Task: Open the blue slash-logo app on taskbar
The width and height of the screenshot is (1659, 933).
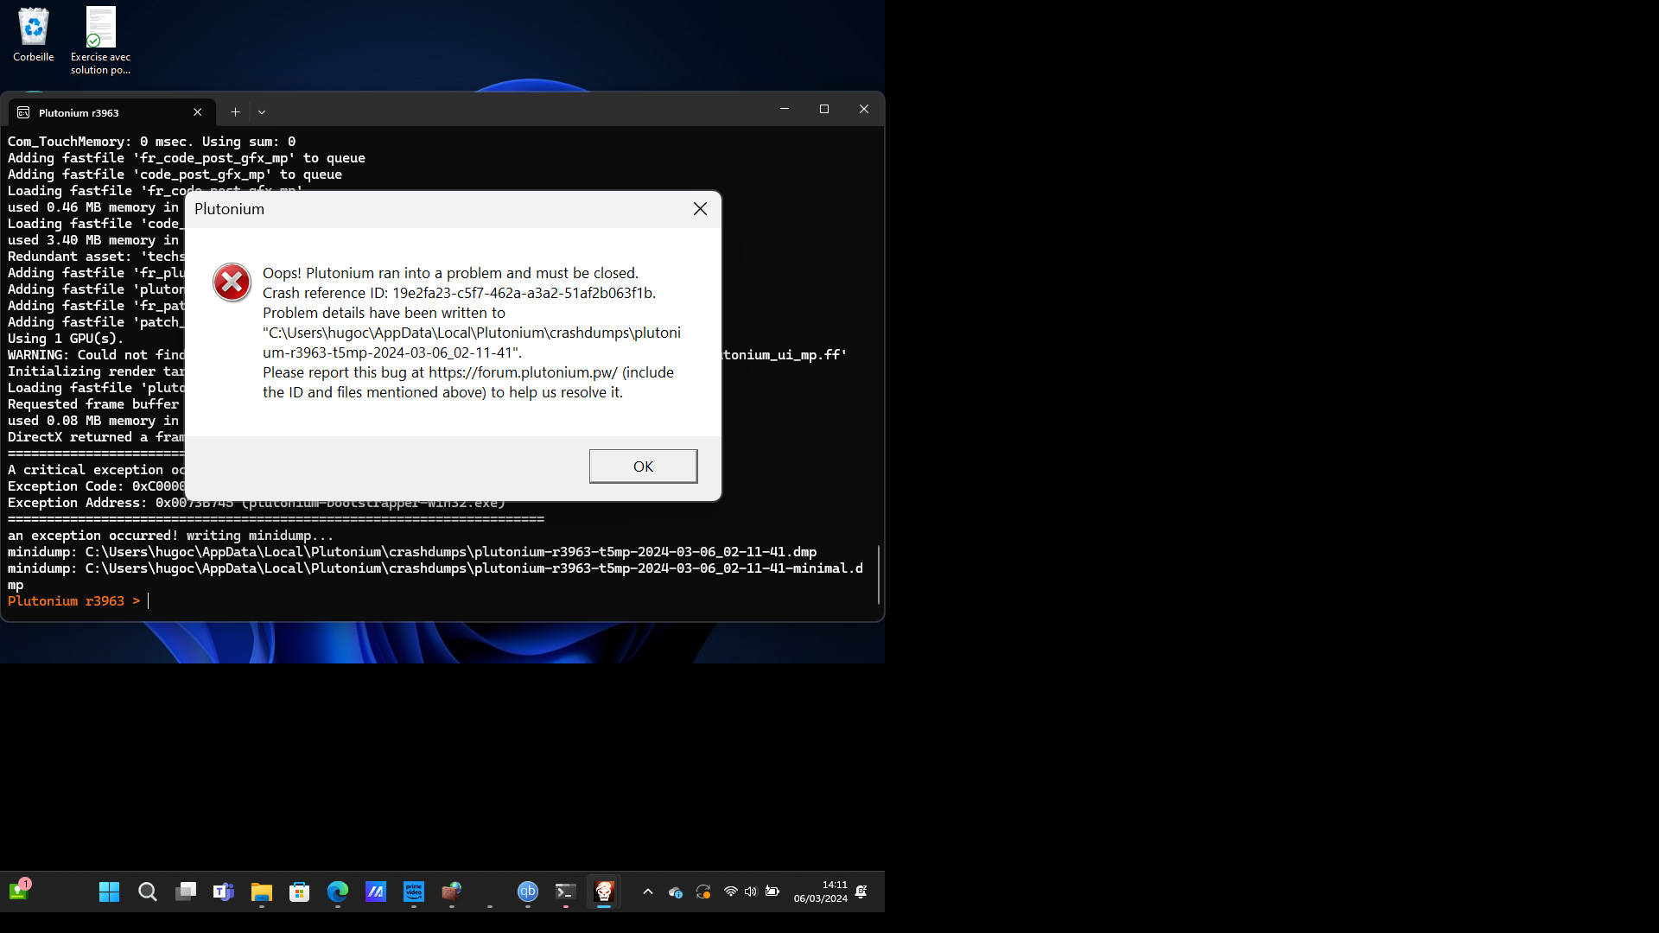Action: [376, 892]
